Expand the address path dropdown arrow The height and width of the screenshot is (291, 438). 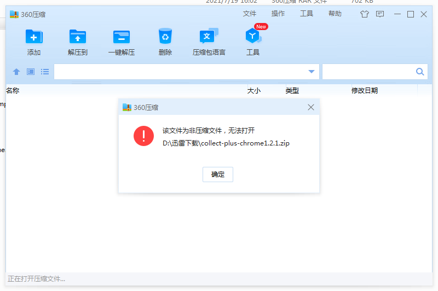[x=312, y=72]
